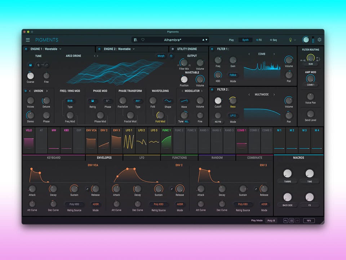Click the Morph button
This screenshot has height=260, width=346.
161,56
